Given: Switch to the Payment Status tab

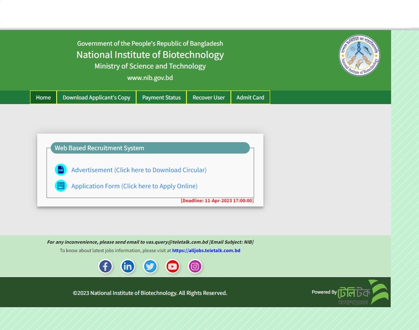Looking at the screenshot, I should pyautogui.click(x=161, y=97).
